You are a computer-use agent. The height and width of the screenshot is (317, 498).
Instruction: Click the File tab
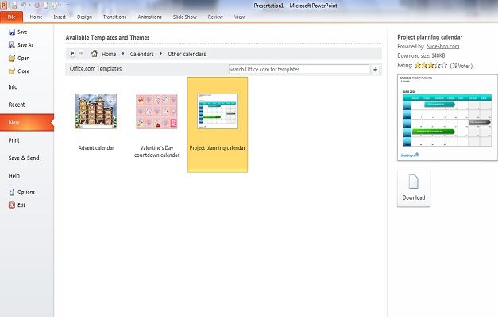point(11,17)
